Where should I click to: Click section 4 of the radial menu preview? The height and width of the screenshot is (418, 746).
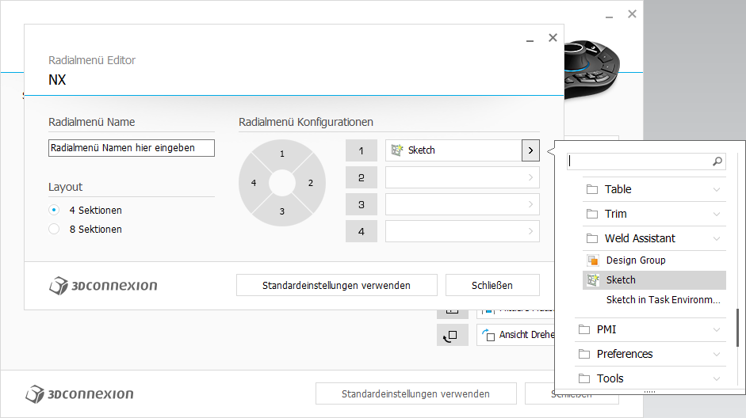point(254,183)
